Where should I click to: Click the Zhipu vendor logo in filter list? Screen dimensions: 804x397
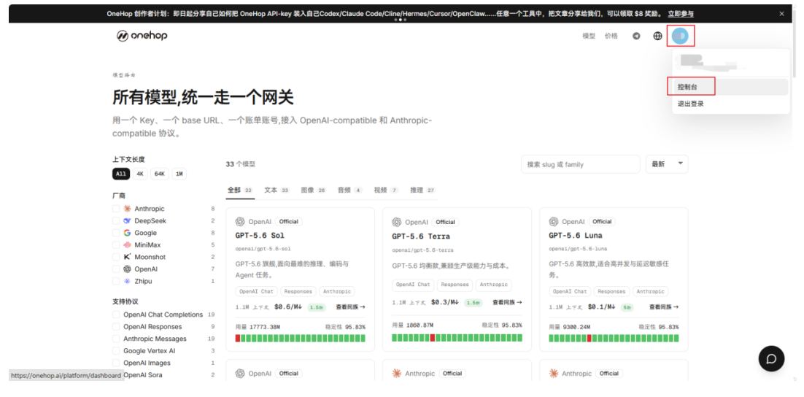point(127,281)
